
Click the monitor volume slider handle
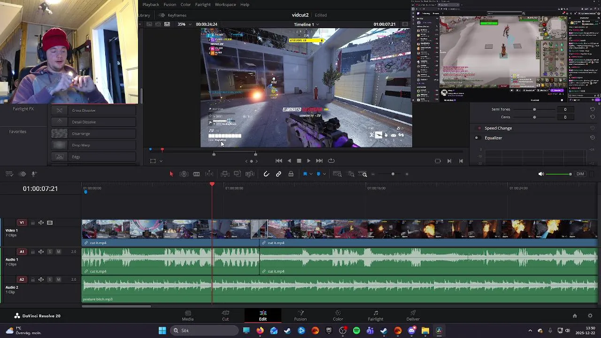pyautogui.click(x=570, y=174)
